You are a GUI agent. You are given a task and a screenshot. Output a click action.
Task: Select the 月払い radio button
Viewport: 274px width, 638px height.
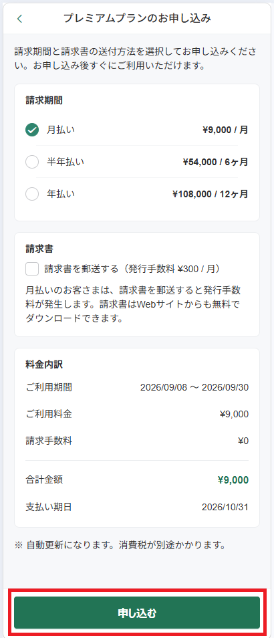click(32, 130)
